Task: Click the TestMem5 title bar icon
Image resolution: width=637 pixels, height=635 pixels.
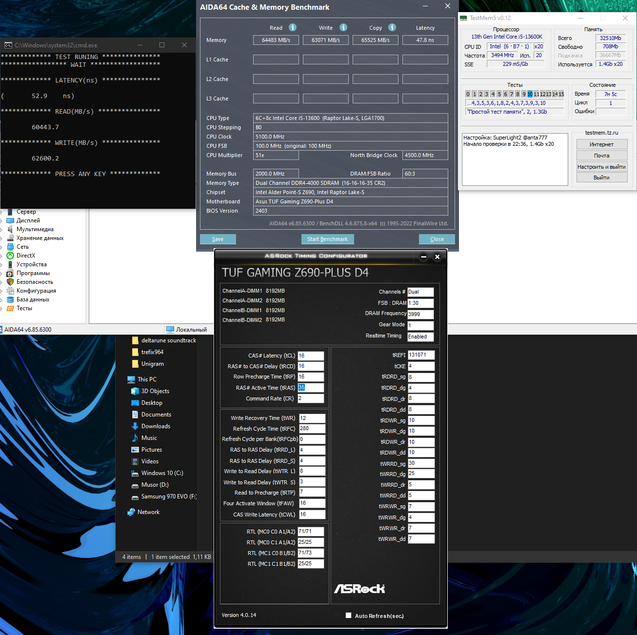Action: pyautogui.click(x=463, y=18)
